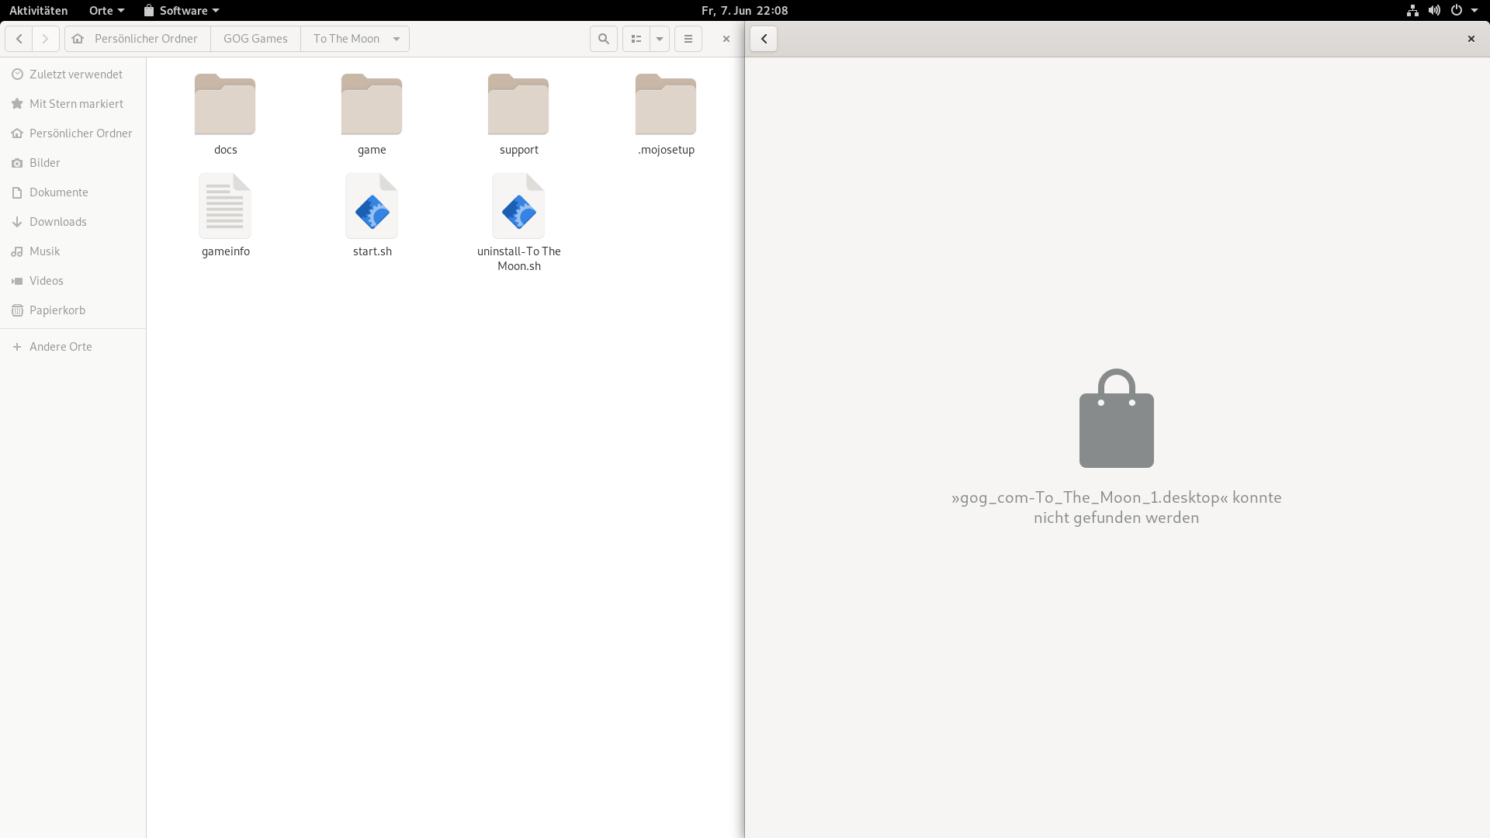Open the search icon in file manager

pyautogui.click(x=603, y=39)
